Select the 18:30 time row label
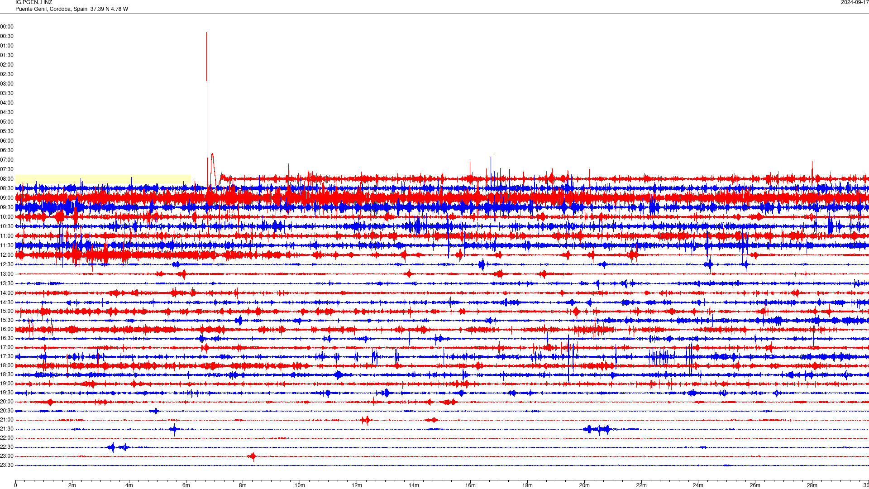869x489 pixels. [x=7, y=374]
